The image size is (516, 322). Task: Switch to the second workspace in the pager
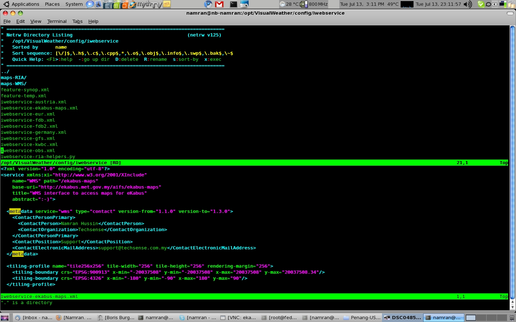click(x=481, y=318)
